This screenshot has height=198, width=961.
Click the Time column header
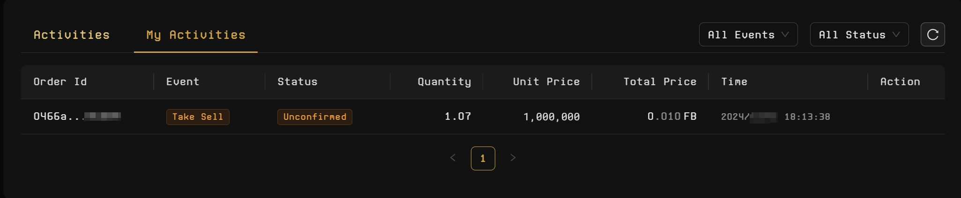(x=734, y=82)
